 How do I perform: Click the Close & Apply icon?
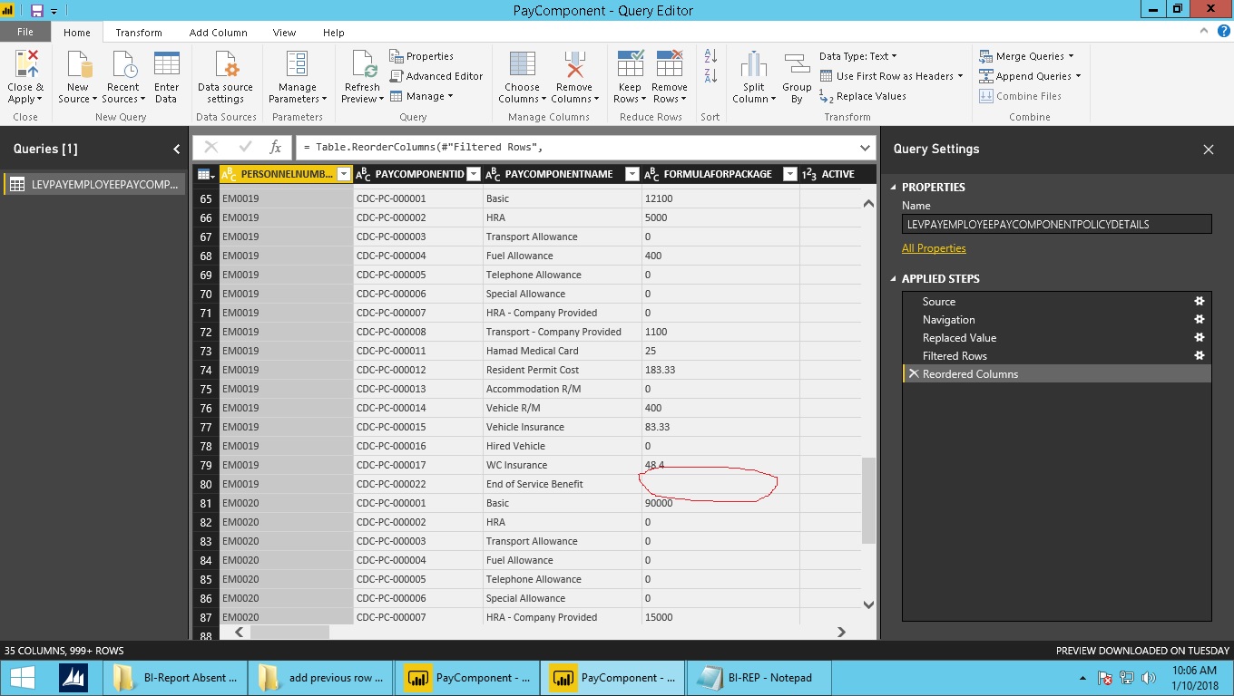pyautogui.click(x=25, y=65)
